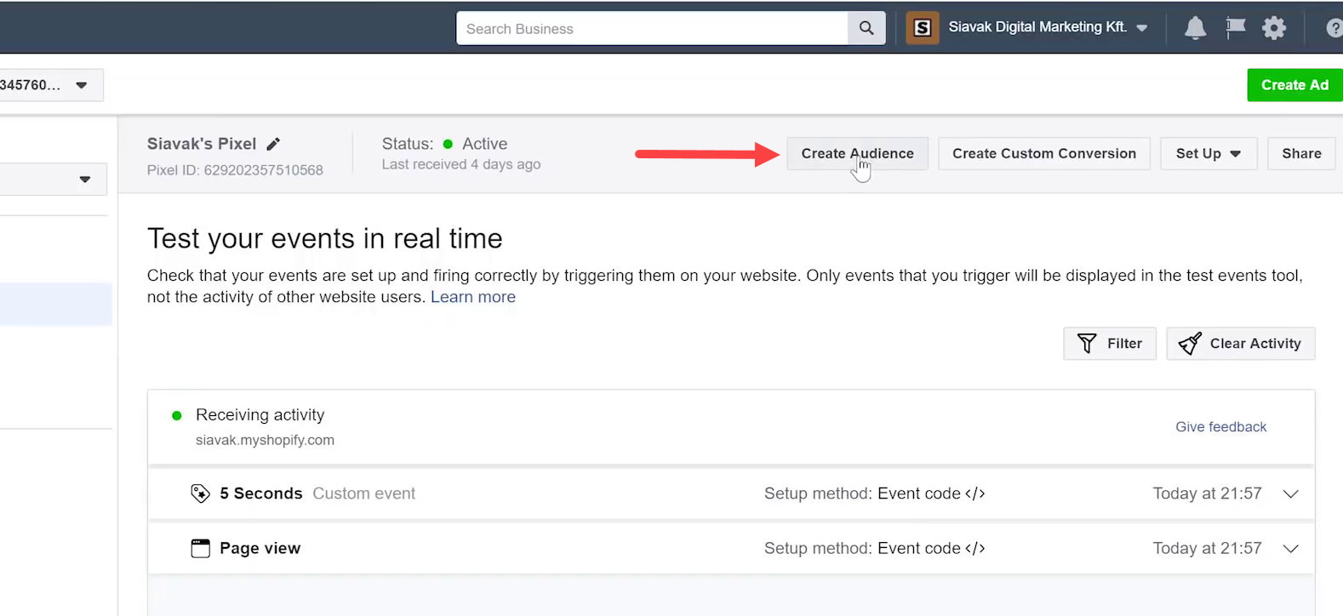Click the Share button
Image resolution: width=1343 pixels, height=616 pixels.
pos(1301,154)
